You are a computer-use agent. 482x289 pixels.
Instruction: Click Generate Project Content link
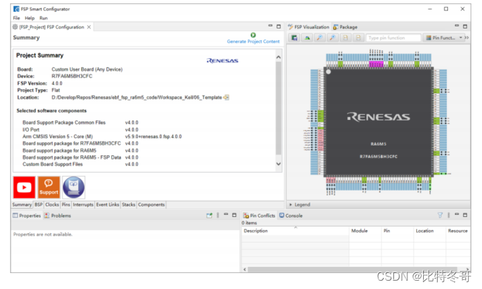point(253,42)
